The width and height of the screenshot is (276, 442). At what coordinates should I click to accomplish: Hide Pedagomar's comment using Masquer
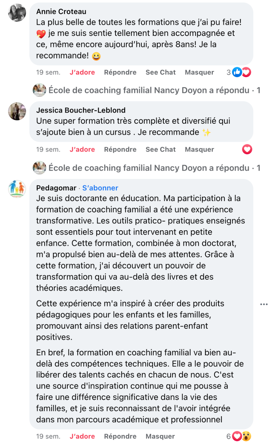point(160,436)
